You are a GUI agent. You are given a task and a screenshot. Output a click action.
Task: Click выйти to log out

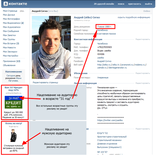(149, 4)
